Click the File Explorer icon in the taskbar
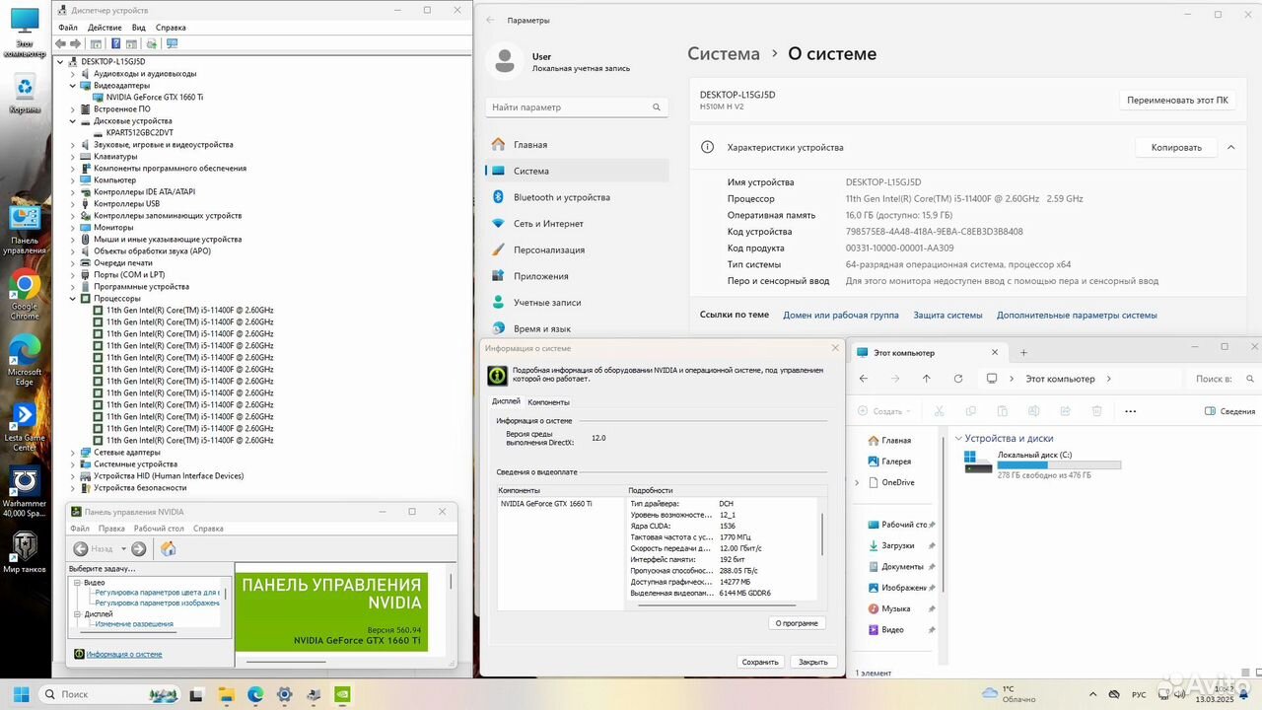 point(226,694)
